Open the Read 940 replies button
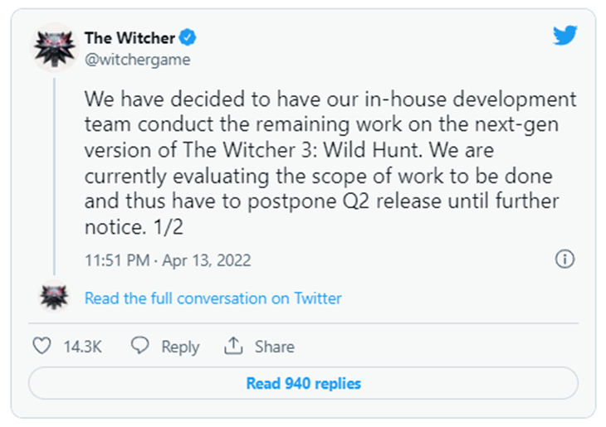Screen dimensions: 606x427 pyautogui.click(x=303, y=383)
